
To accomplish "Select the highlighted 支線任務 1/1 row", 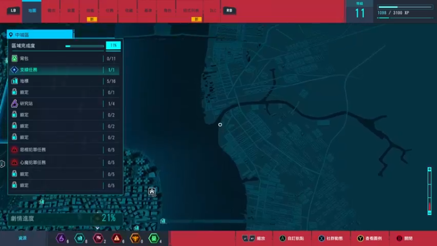I will 64,70.
